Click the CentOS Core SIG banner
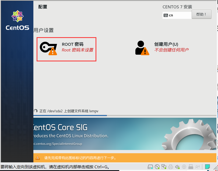 [x=125, y=134]
